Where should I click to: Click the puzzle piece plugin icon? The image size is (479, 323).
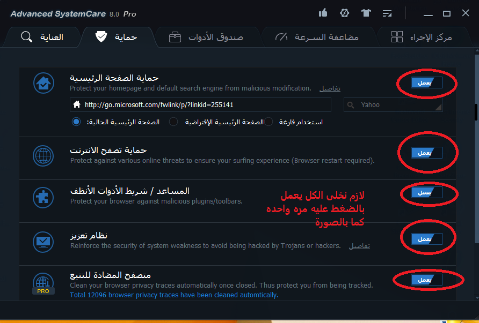click(43, 198)
